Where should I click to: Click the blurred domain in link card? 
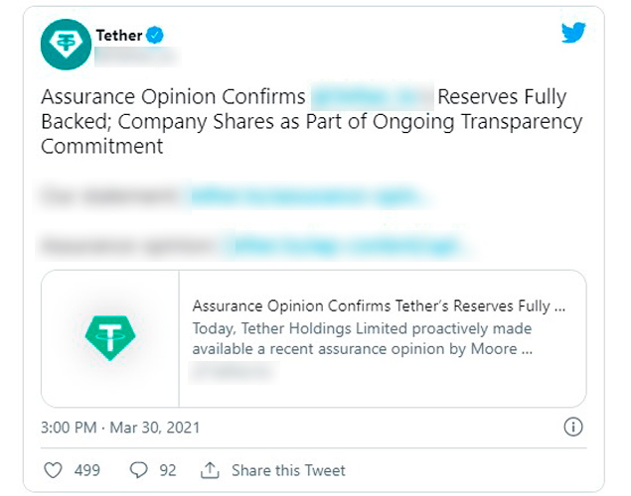click(x=233, y=371)
